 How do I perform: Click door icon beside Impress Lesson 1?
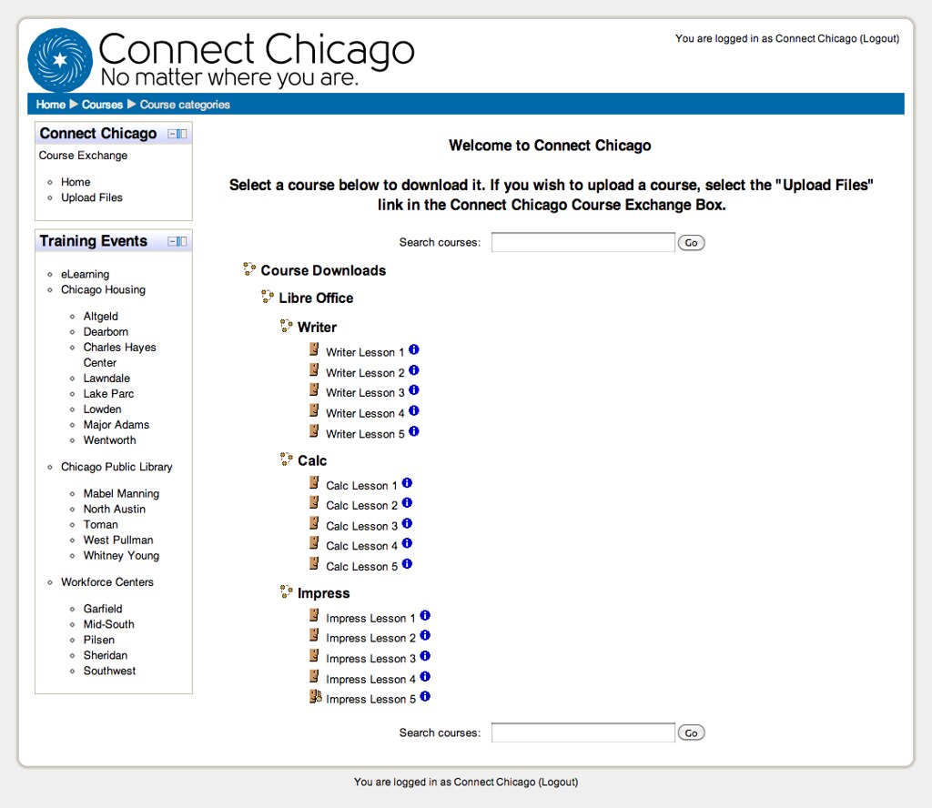point(314,615)
